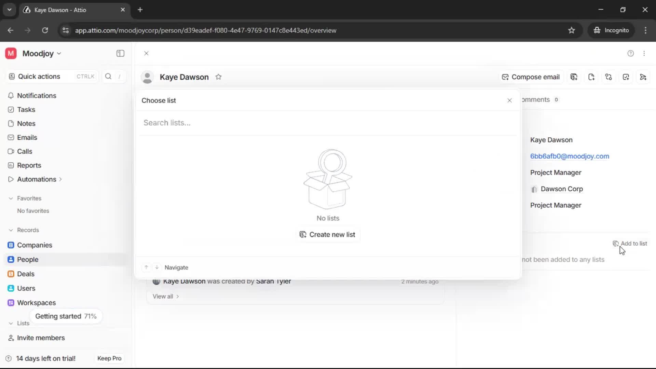Open the three-dot overflow menu top right
656x369 pixels.
point(644,54)
